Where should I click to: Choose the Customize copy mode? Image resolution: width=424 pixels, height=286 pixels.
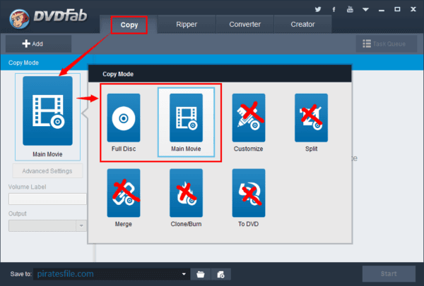click(249, 123)
